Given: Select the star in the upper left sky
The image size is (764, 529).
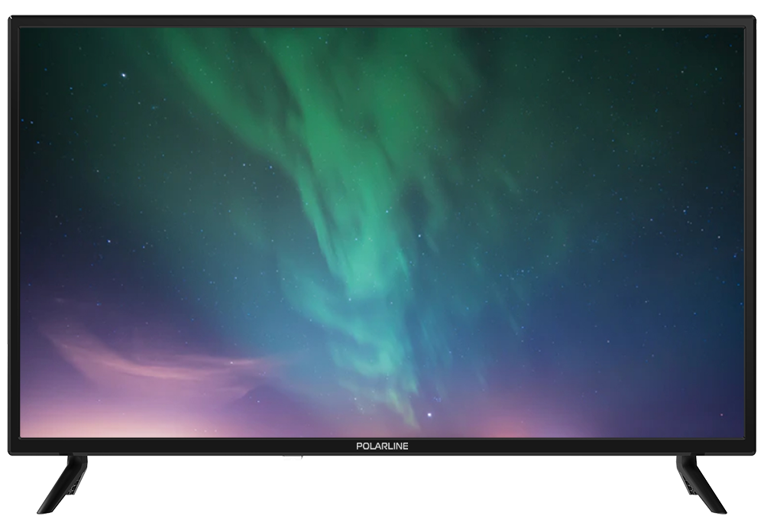Looking at the screenshot, I should point(122,74).
